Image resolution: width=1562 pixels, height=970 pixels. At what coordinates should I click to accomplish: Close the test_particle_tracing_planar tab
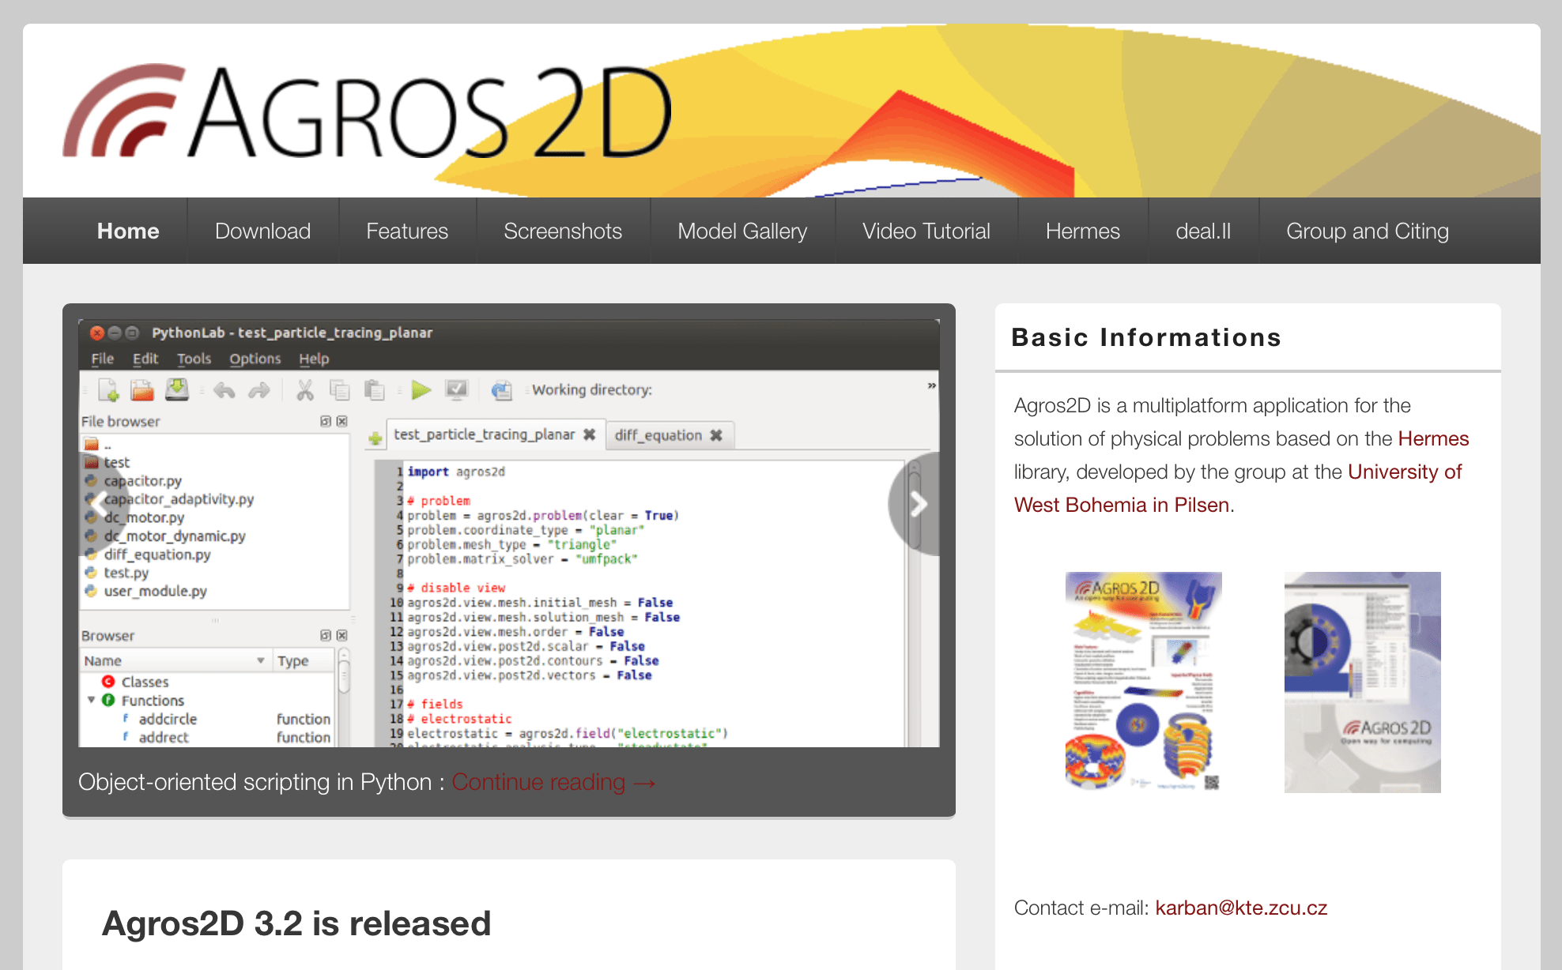click(589, 434)
